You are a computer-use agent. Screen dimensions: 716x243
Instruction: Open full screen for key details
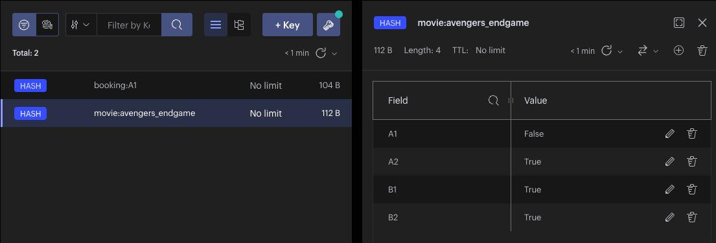(679, 23)
